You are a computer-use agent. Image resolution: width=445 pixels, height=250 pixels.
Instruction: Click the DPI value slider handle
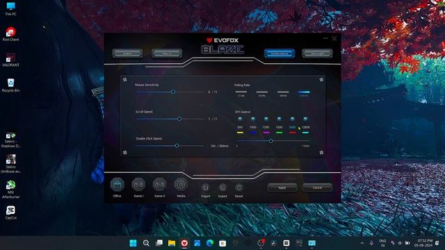pos(271,141)
